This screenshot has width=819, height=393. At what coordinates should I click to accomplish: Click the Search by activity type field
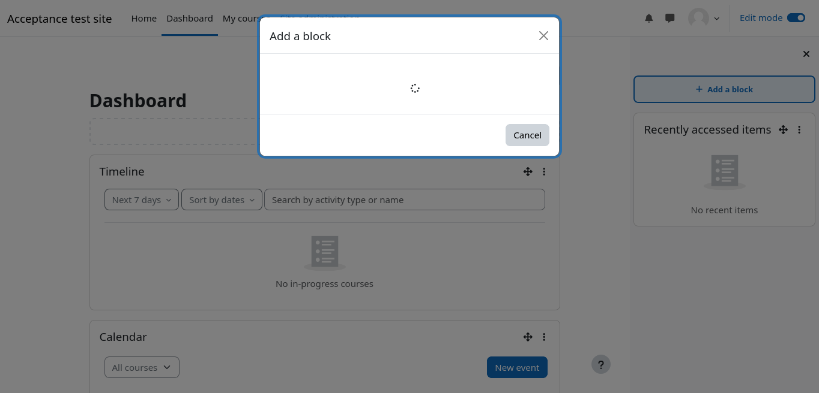(404, 200)
